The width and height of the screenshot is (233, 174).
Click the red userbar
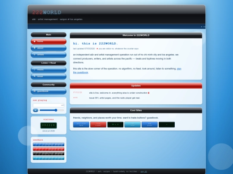(x=49, y=149)
